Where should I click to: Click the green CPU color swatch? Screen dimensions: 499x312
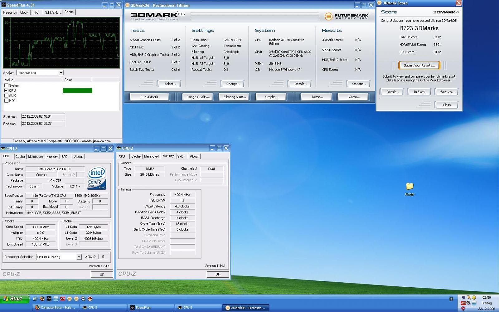[77, 90]
